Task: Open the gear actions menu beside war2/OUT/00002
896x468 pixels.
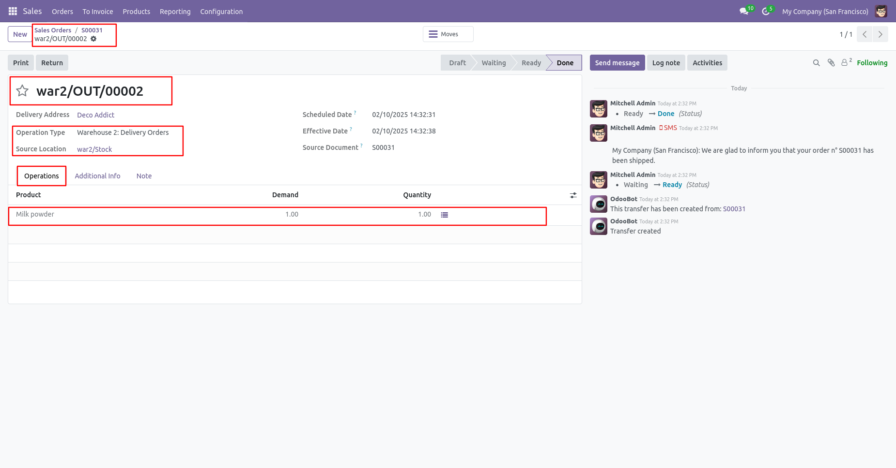Action: pyautogui.click(x=93, y=39)
